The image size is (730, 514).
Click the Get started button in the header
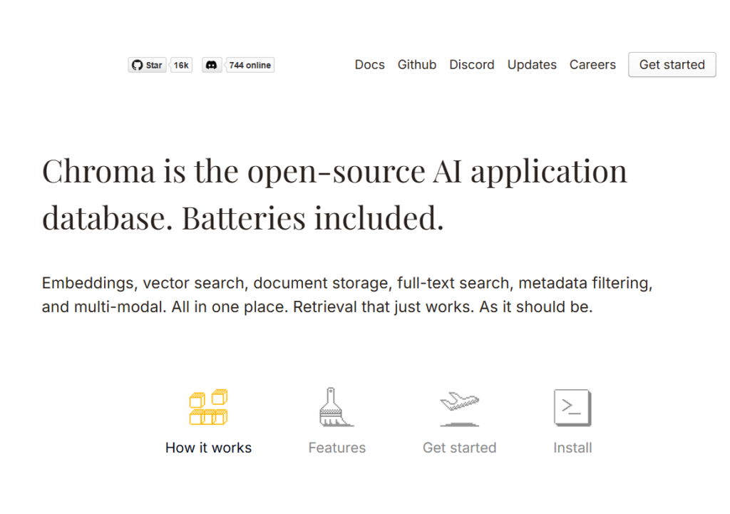pyautogui.click(x=672, y=65)
